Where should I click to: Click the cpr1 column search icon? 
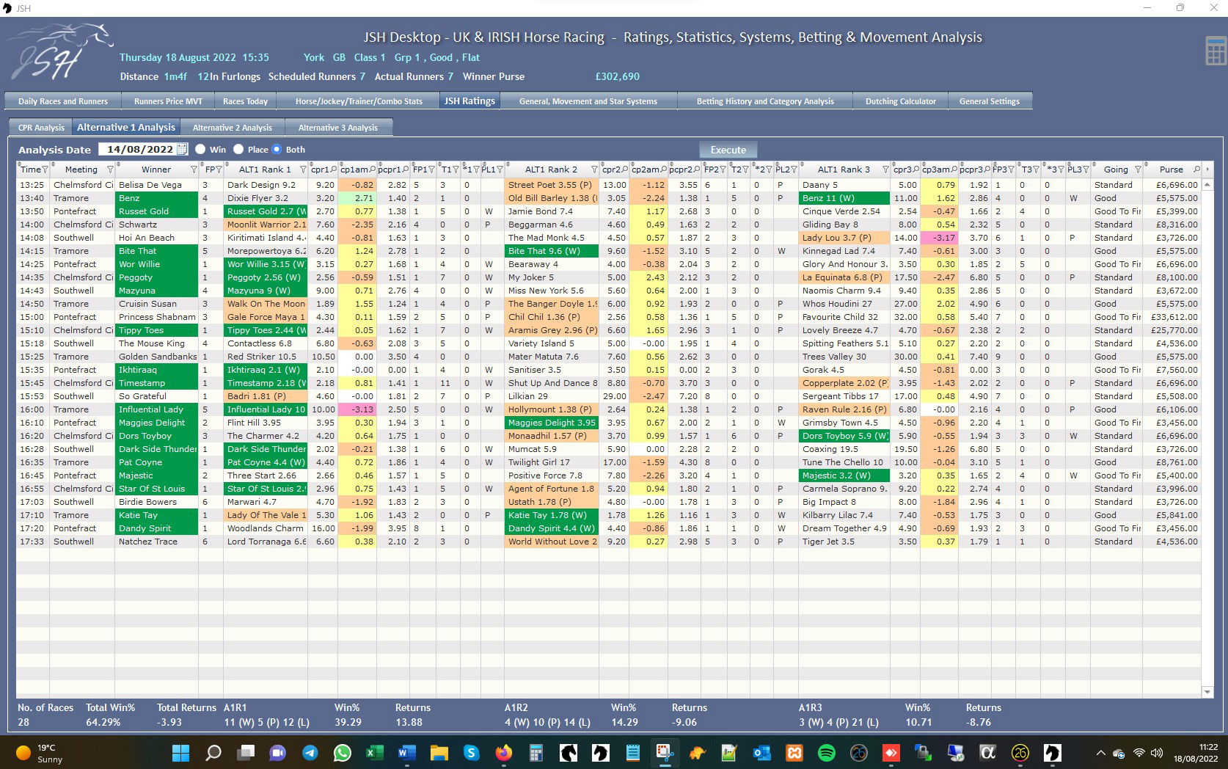coord(334,170)
